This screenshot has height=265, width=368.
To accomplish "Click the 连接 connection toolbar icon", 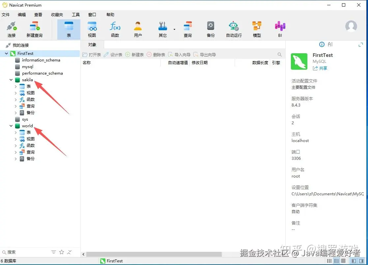I will [11, 29].
